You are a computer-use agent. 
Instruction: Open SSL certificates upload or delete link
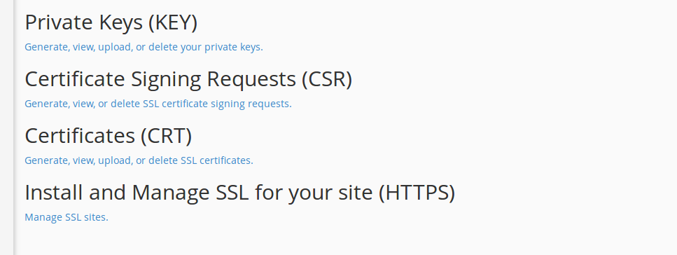139,160
